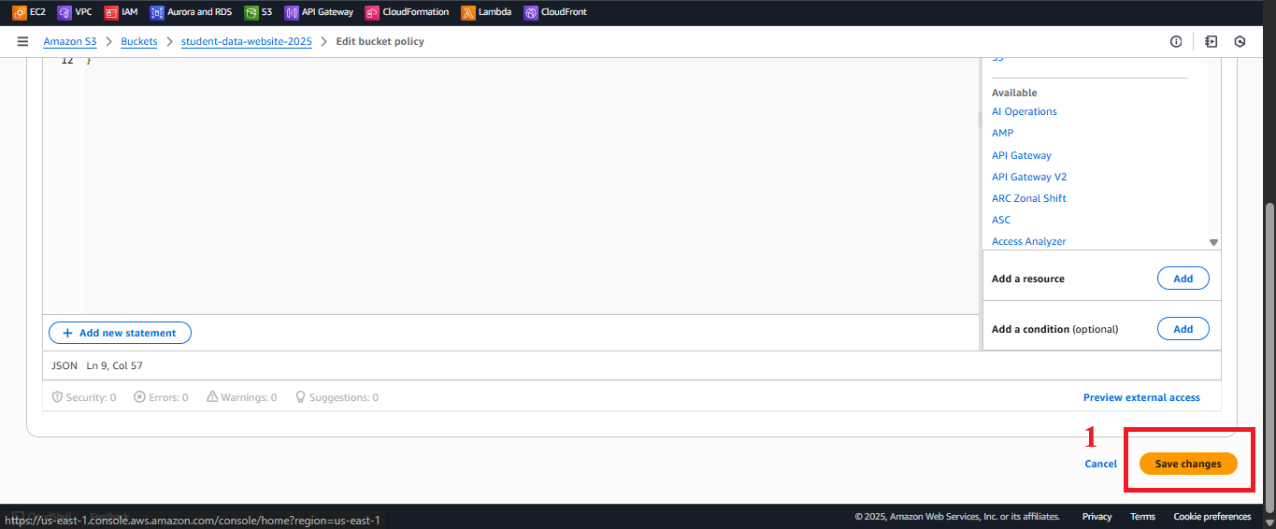
Task: Select ARC Zonal Shift service
Action: (x=1029, y=198)
